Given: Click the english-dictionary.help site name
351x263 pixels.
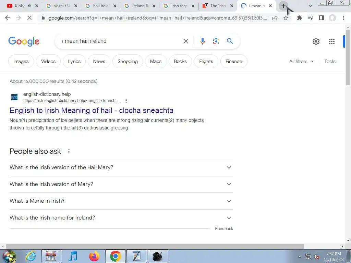Looking at the screenshot, I should pos(47,95).
